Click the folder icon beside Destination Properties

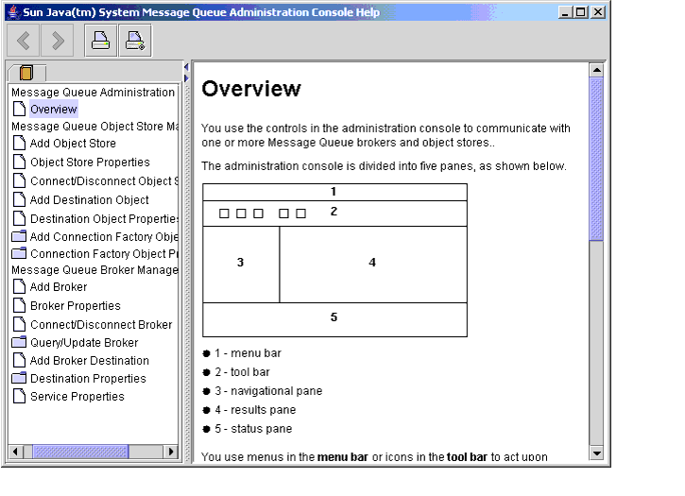[x=19, y=378]
